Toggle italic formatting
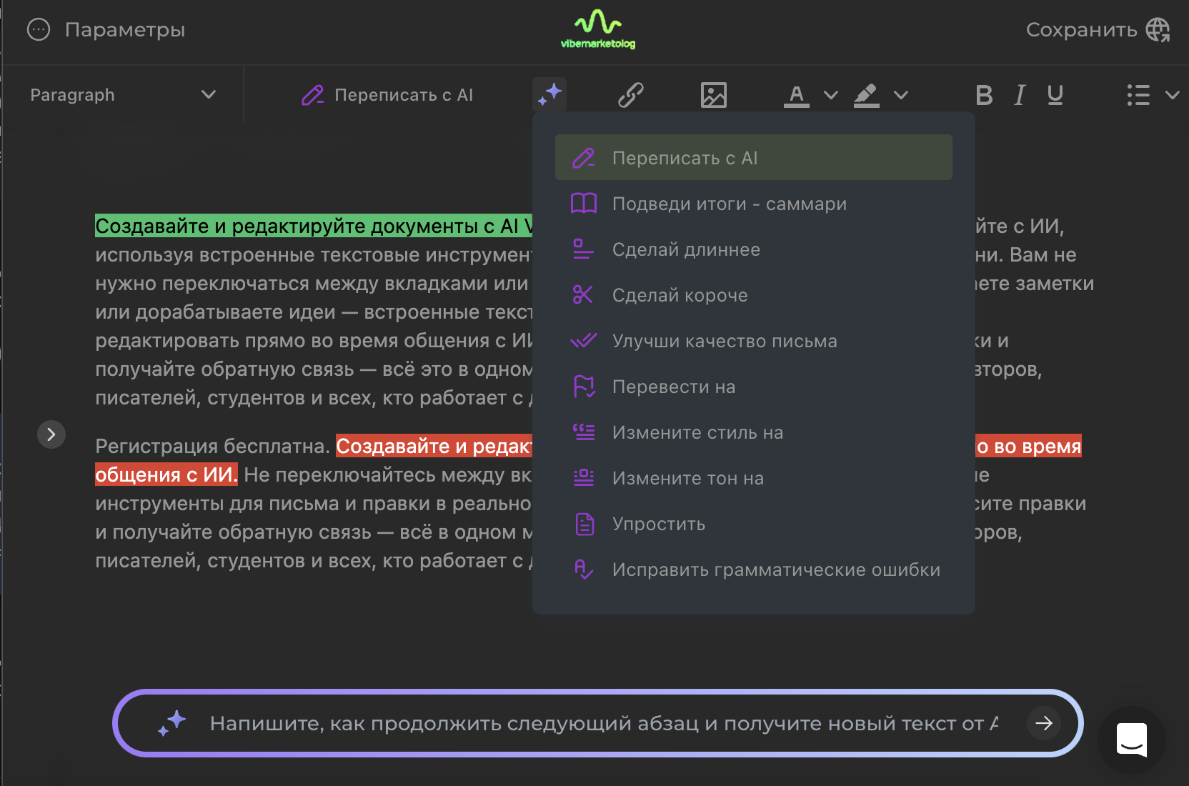 [1020, 94]
